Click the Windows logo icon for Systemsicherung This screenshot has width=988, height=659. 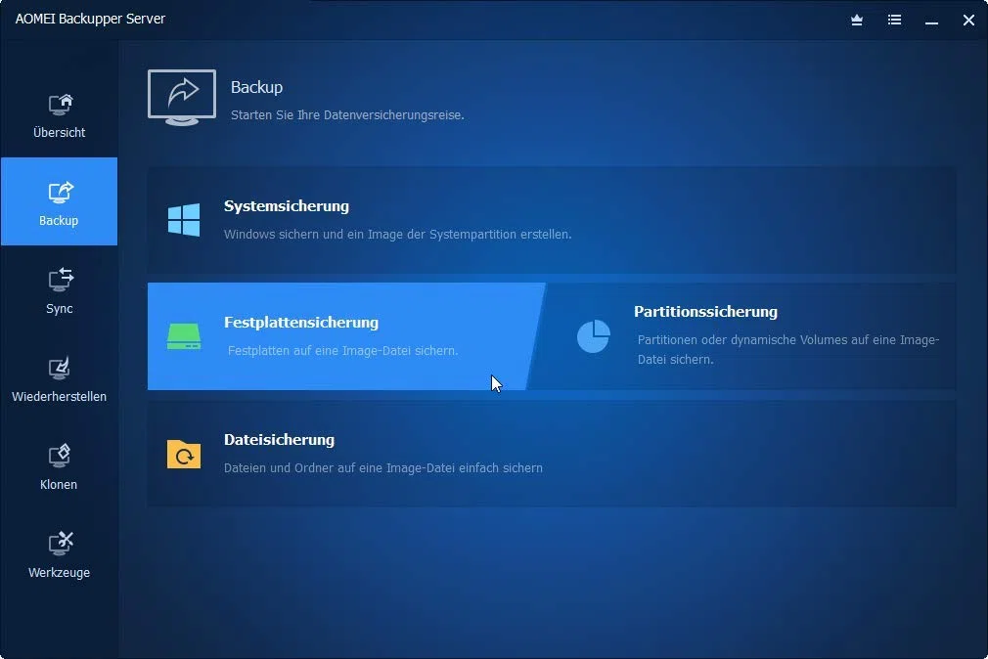click(184, 220)
